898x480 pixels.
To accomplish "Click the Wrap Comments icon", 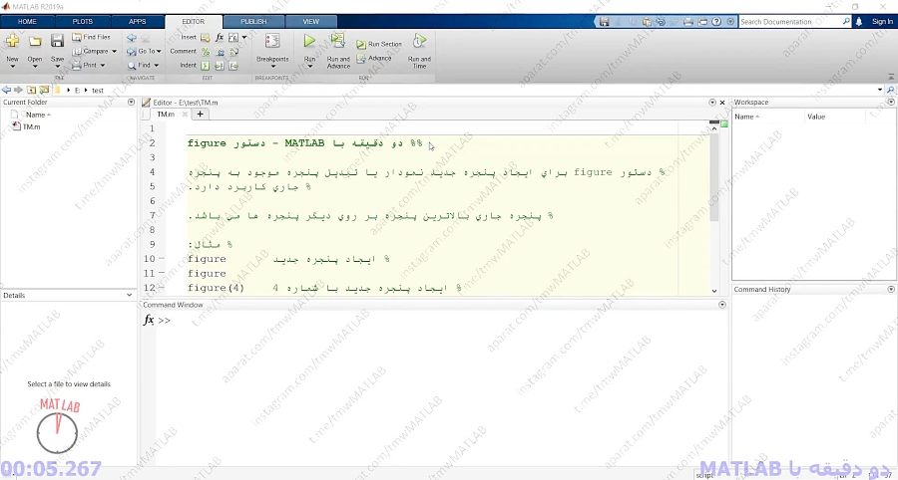I will pos(233,52).
